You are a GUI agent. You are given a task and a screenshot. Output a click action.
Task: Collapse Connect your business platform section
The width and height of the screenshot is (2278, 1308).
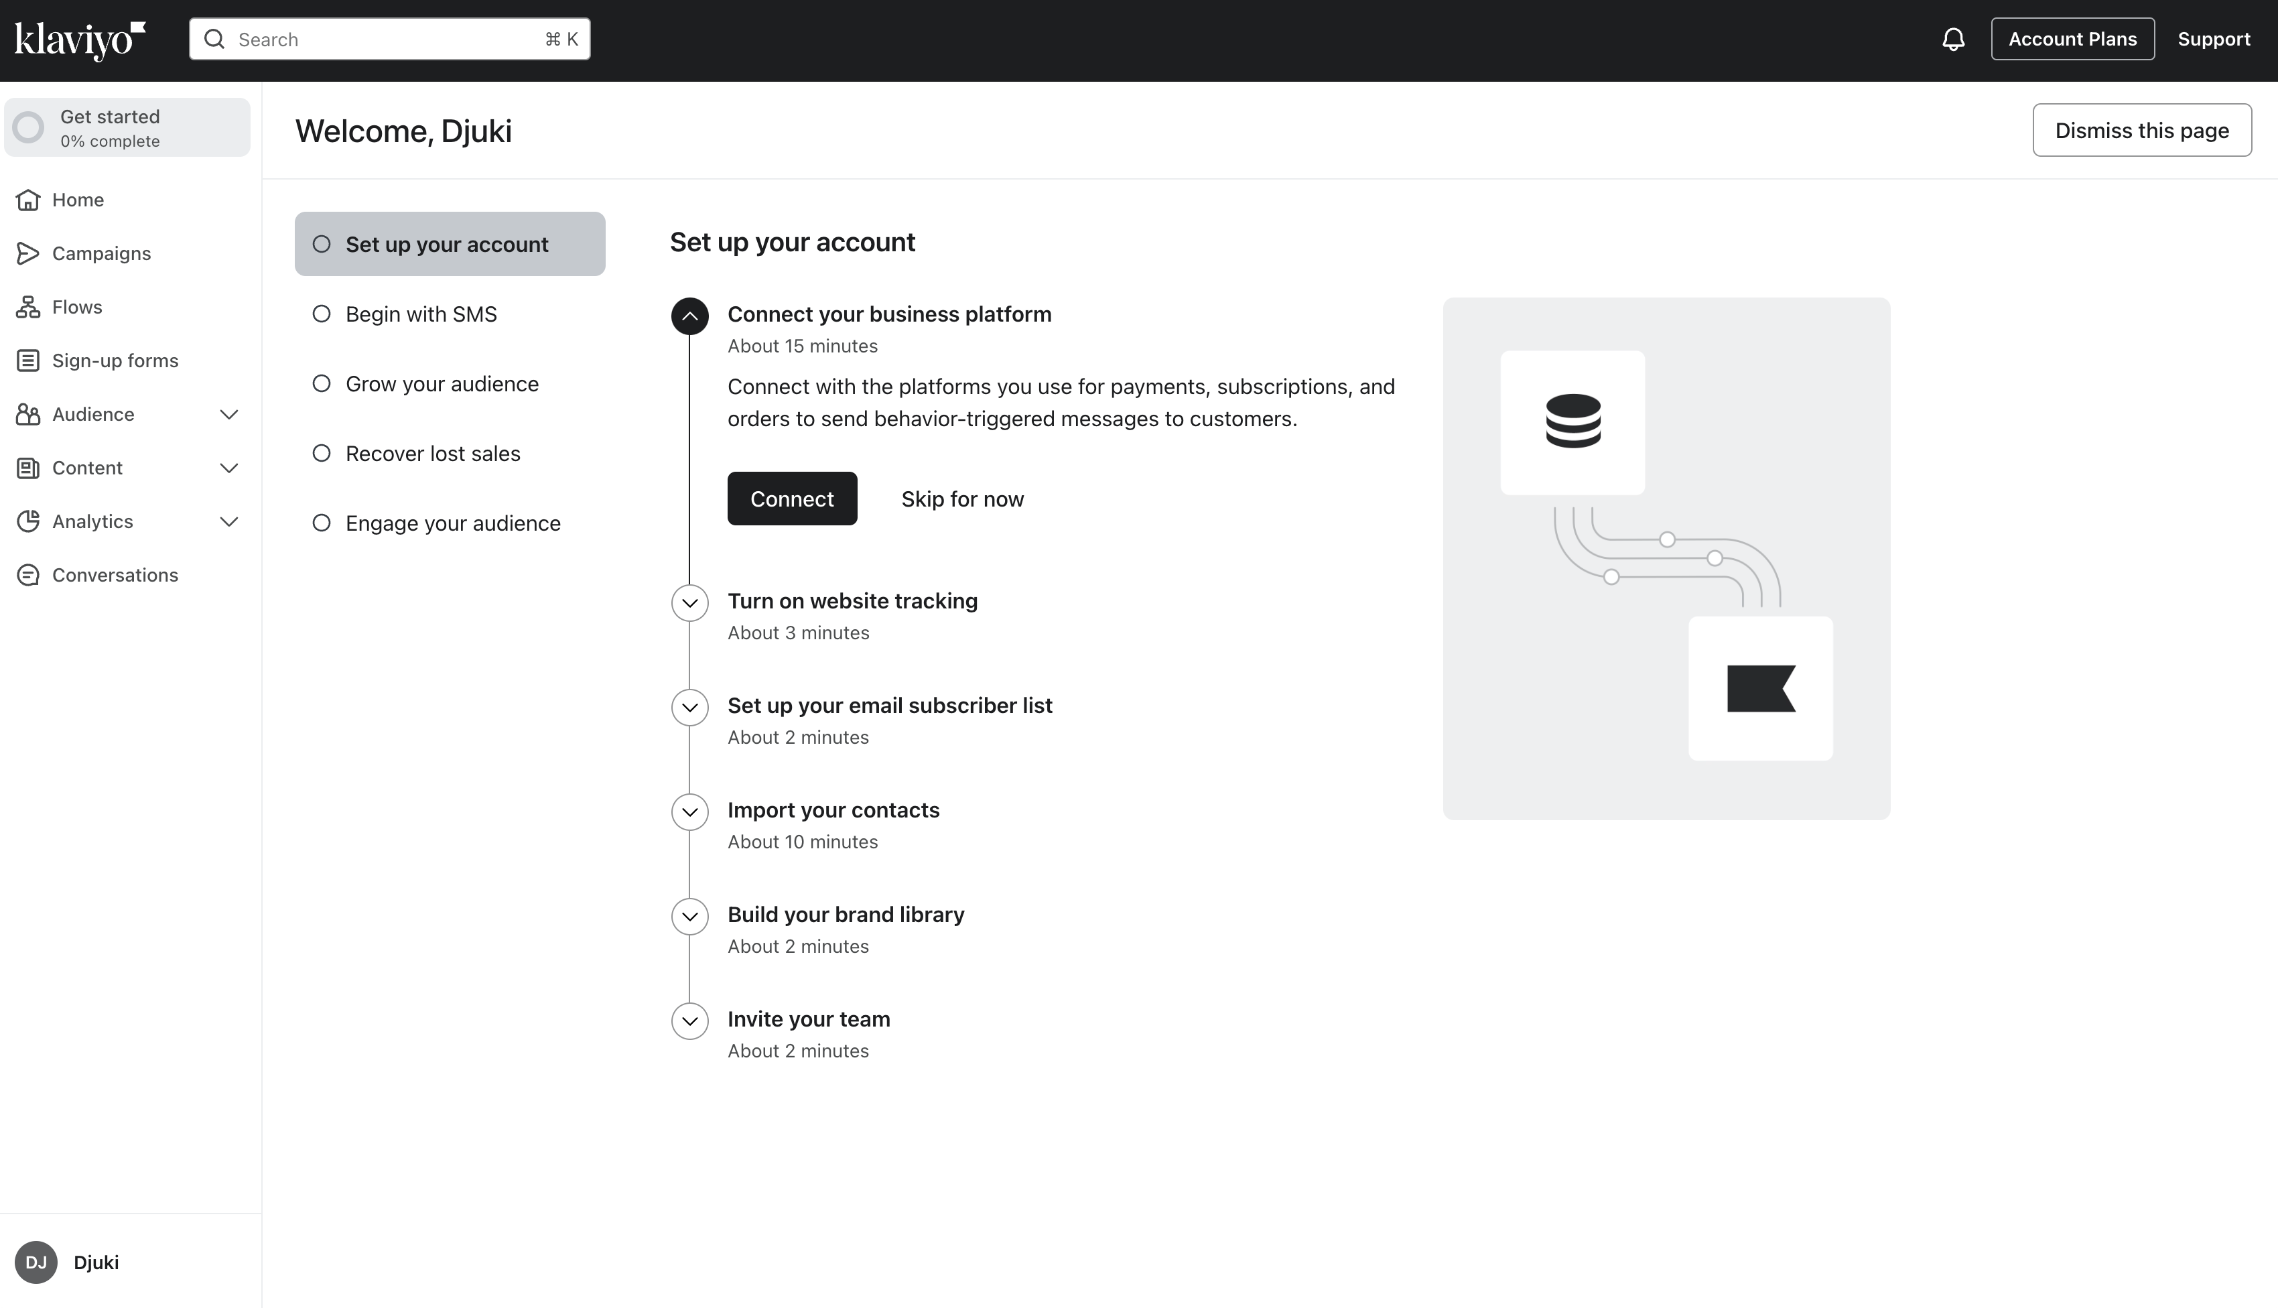pyautogui.click(x=690, y=316)
